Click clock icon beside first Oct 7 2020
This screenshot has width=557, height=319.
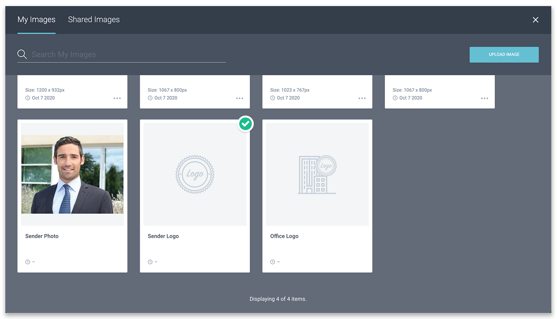[x=28, y=98]
